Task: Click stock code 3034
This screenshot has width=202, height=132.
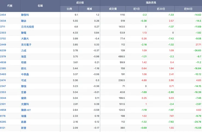Action: (x=3, y=21)
